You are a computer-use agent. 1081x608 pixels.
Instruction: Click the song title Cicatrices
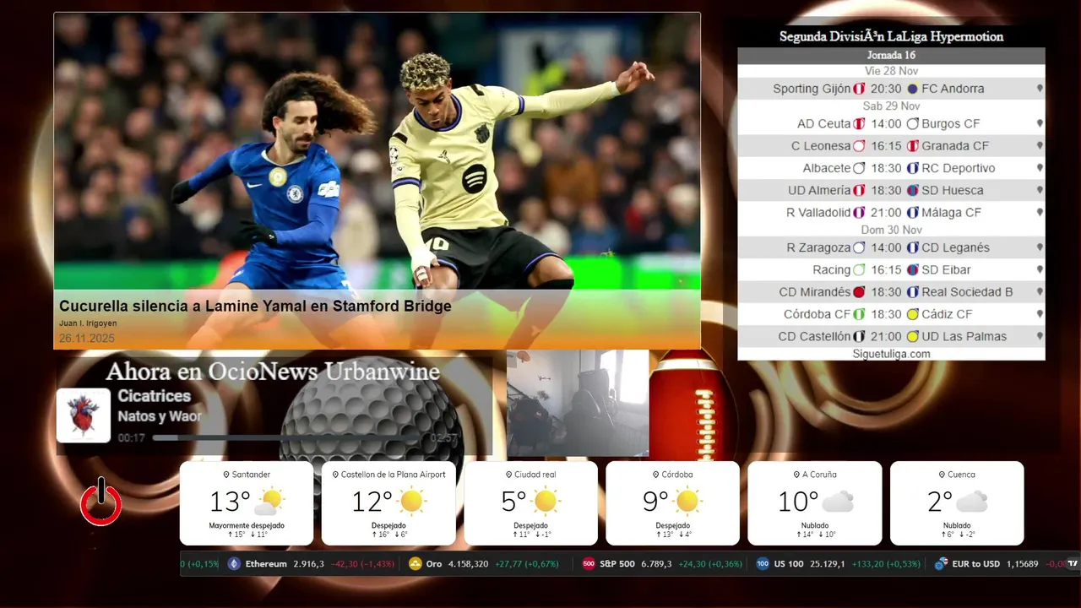pos(154,396)
